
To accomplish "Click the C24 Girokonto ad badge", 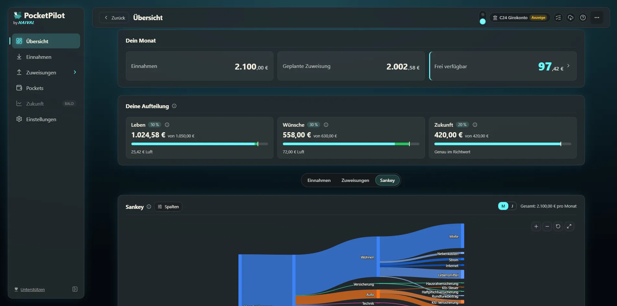I will point(520,18).
